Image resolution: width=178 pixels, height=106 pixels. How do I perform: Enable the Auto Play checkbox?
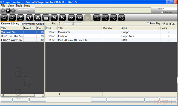(148, 23)
